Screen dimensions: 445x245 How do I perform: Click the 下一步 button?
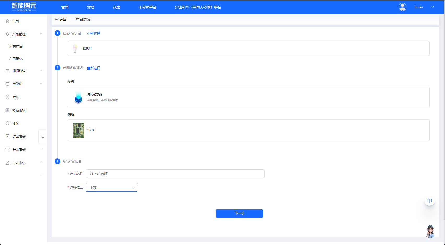tap(239, 213)
